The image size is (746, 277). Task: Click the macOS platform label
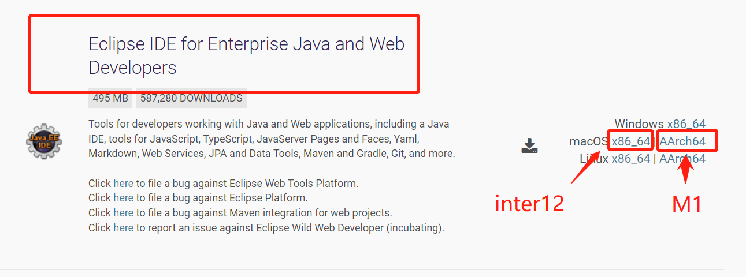click(588, 141)
